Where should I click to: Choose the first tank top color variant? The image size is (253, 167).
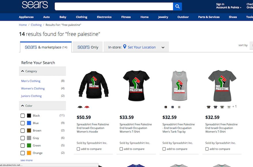coord(166,107)
